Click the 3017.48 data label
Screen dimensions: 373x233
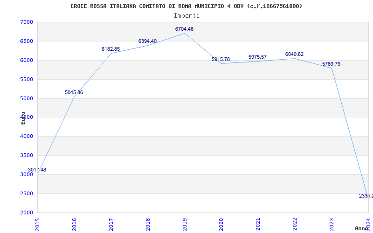click(x=37, y=170)
